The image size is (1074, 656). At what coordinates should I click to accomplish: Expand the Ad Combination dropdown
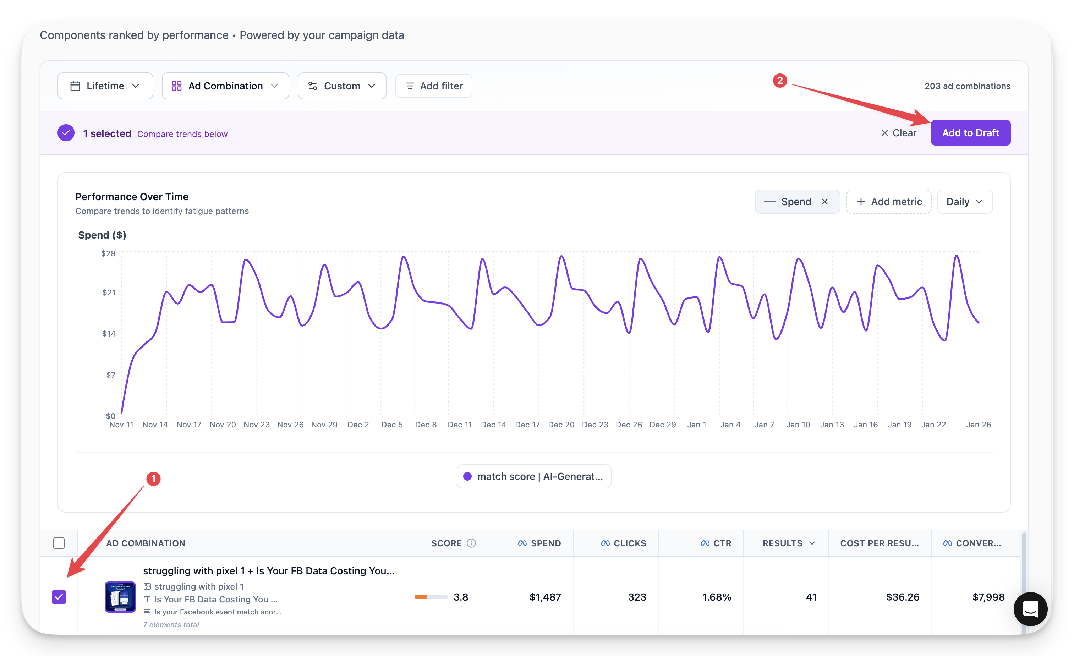click(225, 86)
